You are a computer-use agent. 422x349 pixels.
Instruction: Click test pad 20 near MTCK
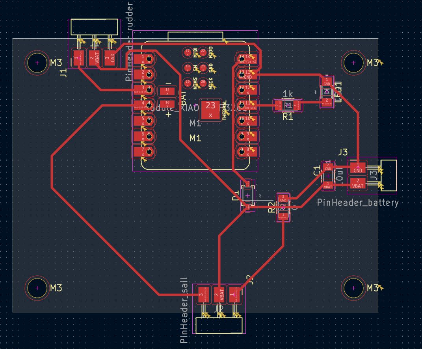coord(203,83)
